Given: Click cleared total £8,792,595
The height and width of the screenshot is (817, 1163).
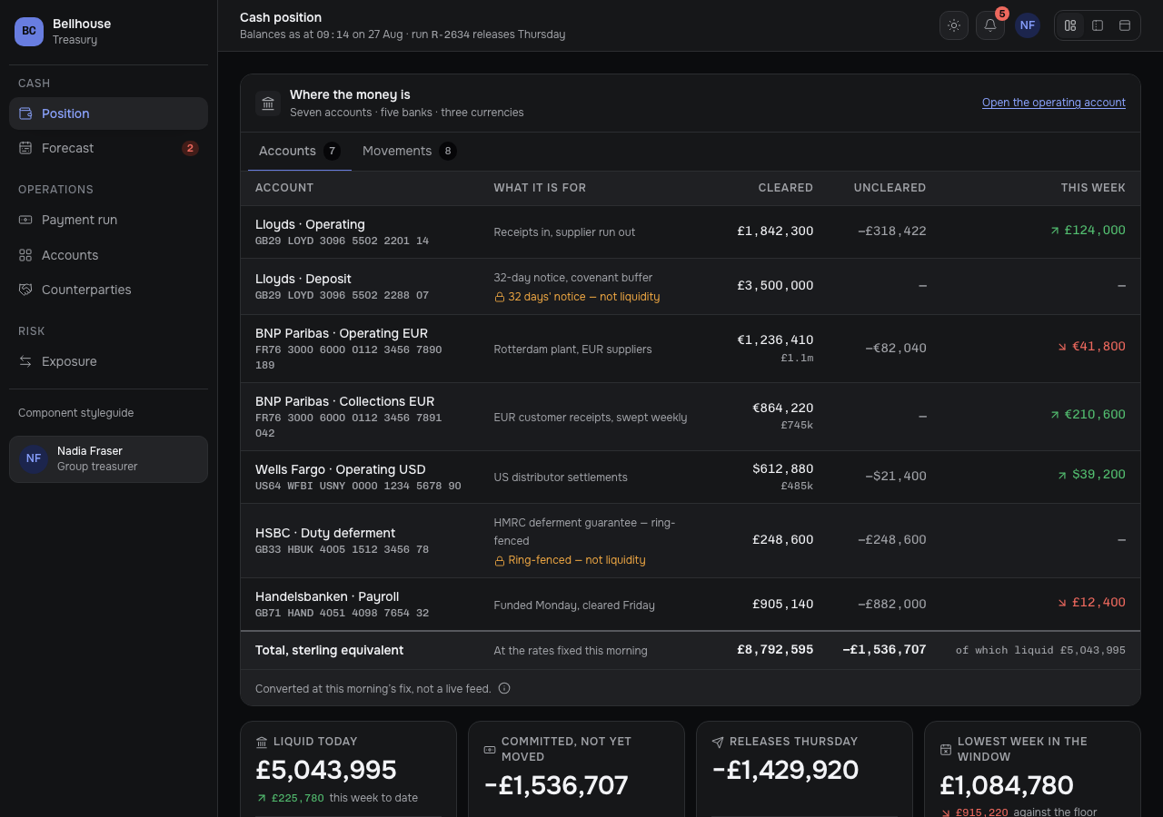Looking at the screenshot, I should pos(775,650).
